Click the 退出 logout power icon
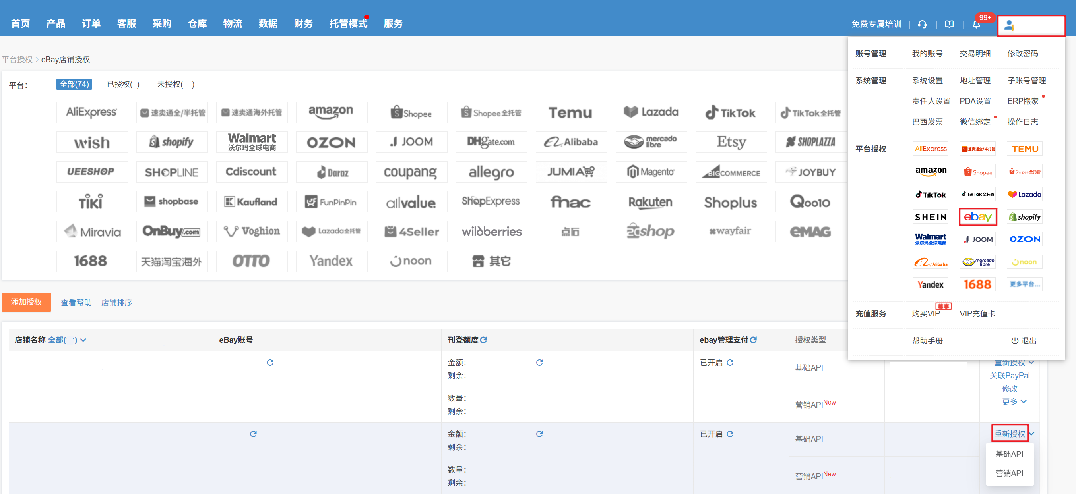Viewport: 1076px width, 494px height. point(1015,341)
